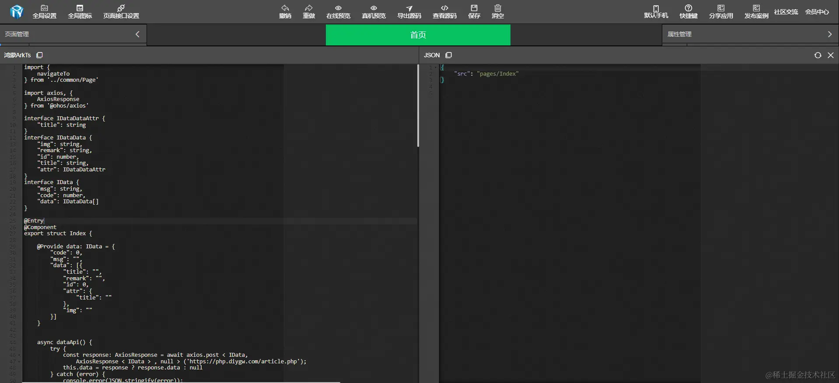The image size is (839, 383).
Task: Fold ArkTs code at line 46
Action: click(19, 355)
